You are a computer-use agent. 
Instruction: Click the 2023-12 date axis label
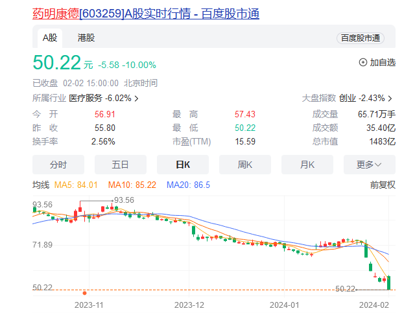pos(189,305)
